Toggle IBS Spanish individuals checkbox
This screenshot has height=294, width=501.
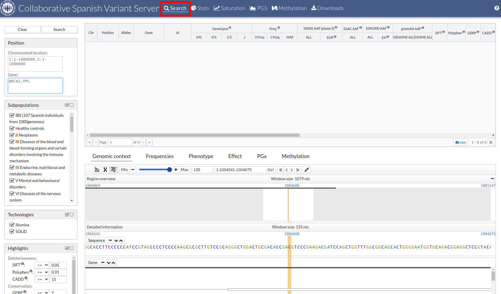pyautogui.click(x=12, y=115)
